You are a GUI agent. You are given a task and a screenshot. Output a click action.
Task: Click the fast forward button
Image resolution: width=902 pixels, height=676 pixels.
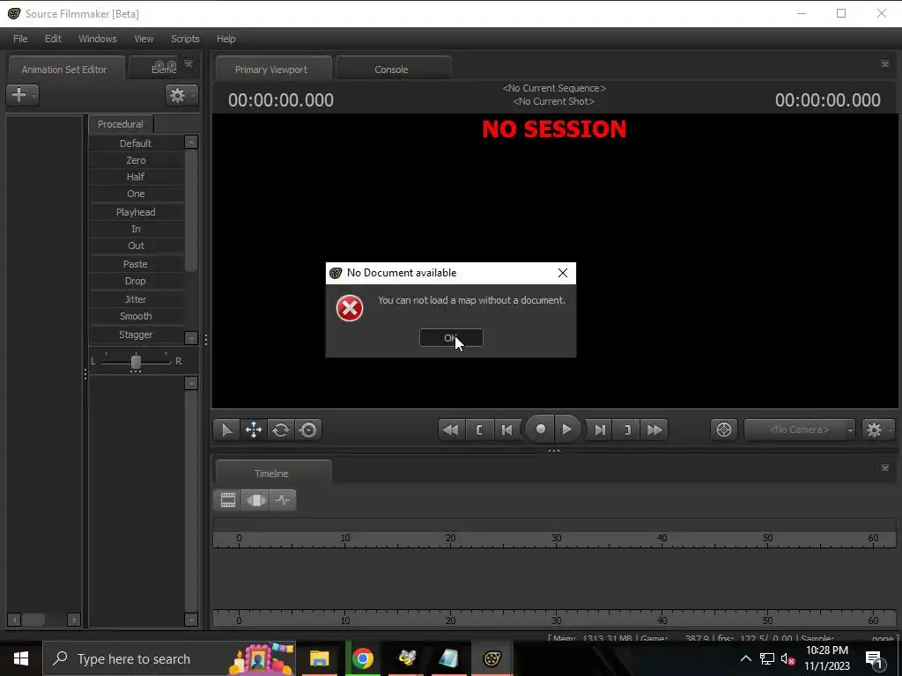654,430
